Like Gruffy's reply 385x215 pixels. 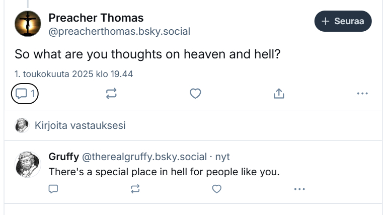[216, 189]
